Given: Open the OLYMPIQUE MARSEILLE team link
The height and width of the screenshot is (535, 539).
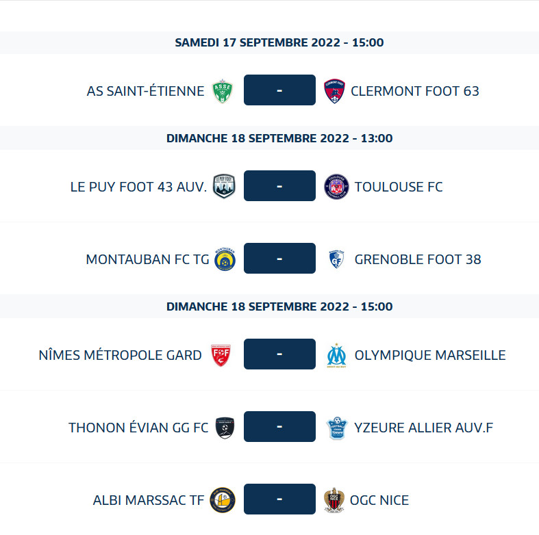Looking at the screenshot, I should tap(430, 355).
